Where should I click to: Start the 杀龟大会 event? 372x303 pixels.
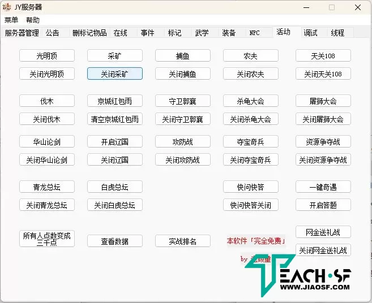(x=250, y=101)
